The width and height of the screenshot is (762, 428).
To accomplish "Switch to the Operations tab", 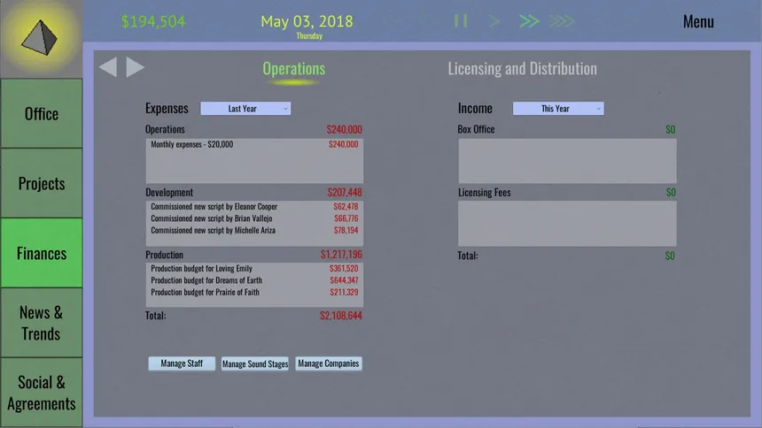I will tap(293, 69).
